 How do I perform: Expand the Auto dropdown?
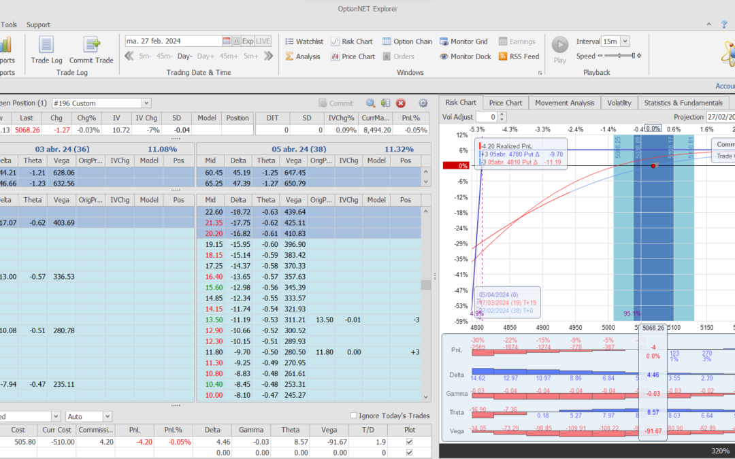point(107,416)
